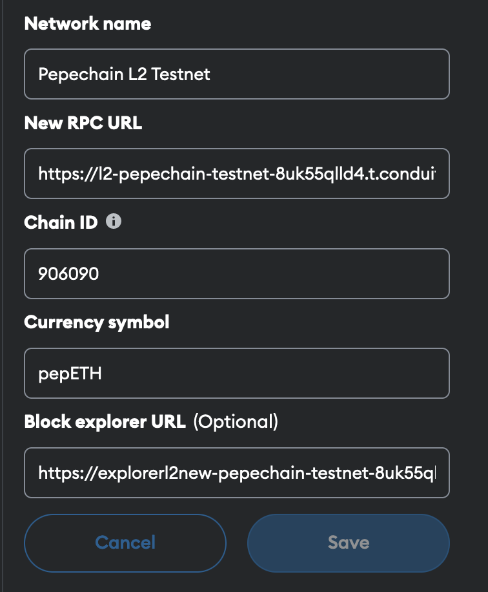Focus the RPC URL starting with https://l2-pepechain
Viewport: 488px width, 592px height.
[x=237, y=173]
